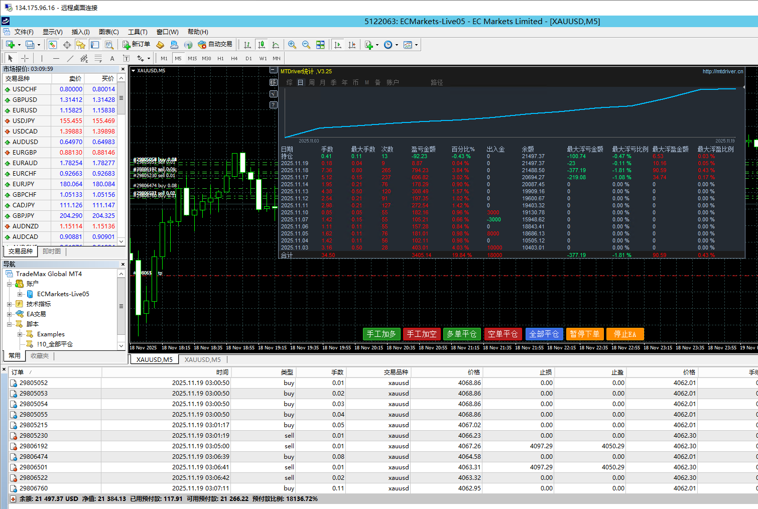Switch chart to candlestick mode

[261, 45]
